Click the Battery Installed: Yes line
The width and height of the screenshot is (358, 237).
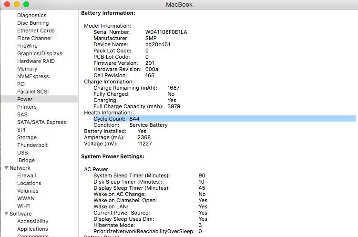(115, 131)
